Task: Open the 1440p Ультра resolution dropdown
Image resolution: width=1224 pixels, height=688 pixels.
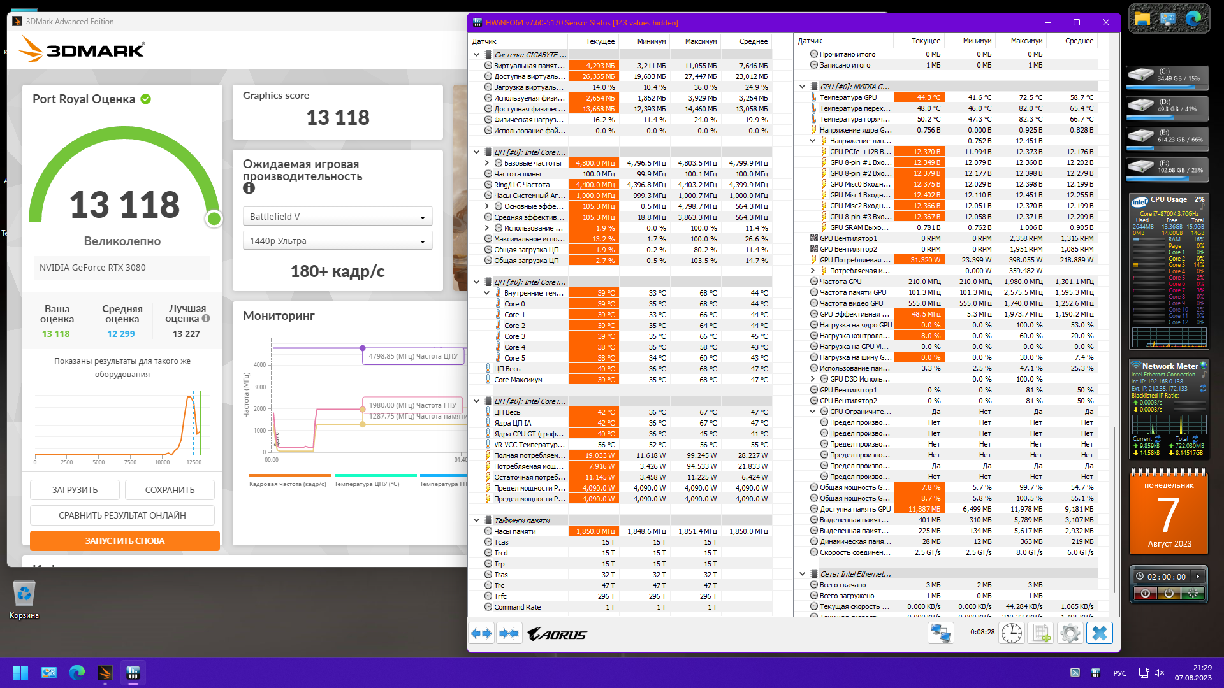Action: 338,241
